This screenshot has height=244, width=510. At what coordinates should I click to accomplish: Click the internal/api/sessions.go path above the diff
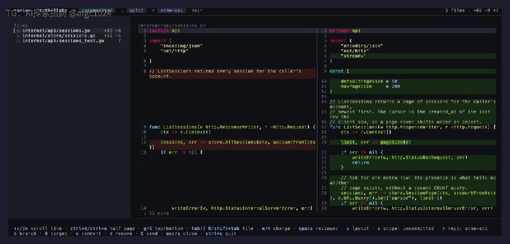coord(171,25)
